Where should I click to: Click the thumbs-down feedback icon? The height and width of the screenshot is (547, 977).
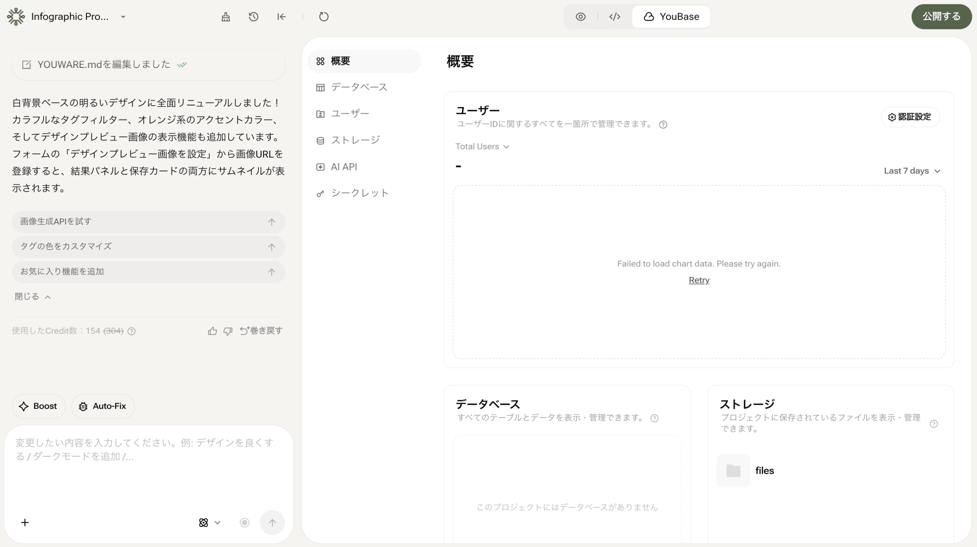(228, 331)
